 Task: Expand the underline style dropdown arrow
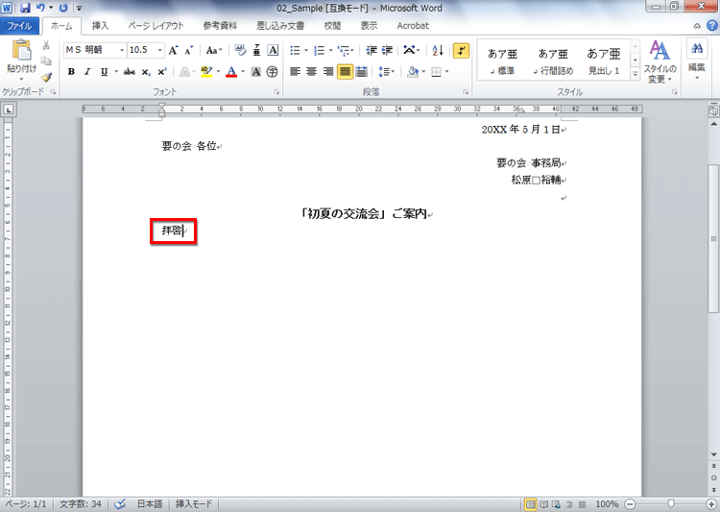point(116,72)
